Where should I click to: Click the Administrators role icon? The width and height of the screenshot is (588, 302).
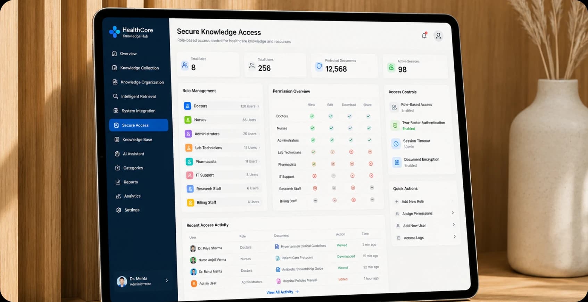pos(188,134)
